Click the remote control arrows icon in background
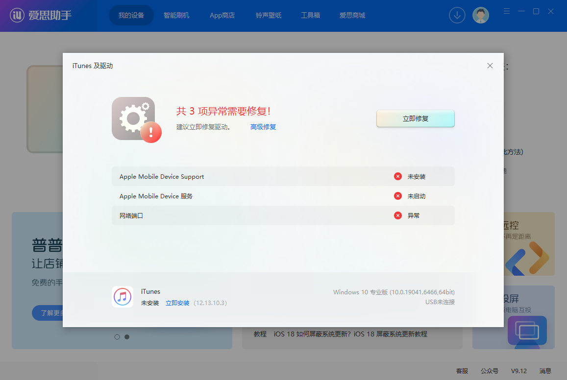 pyautogui.click(x=527, y=258)
